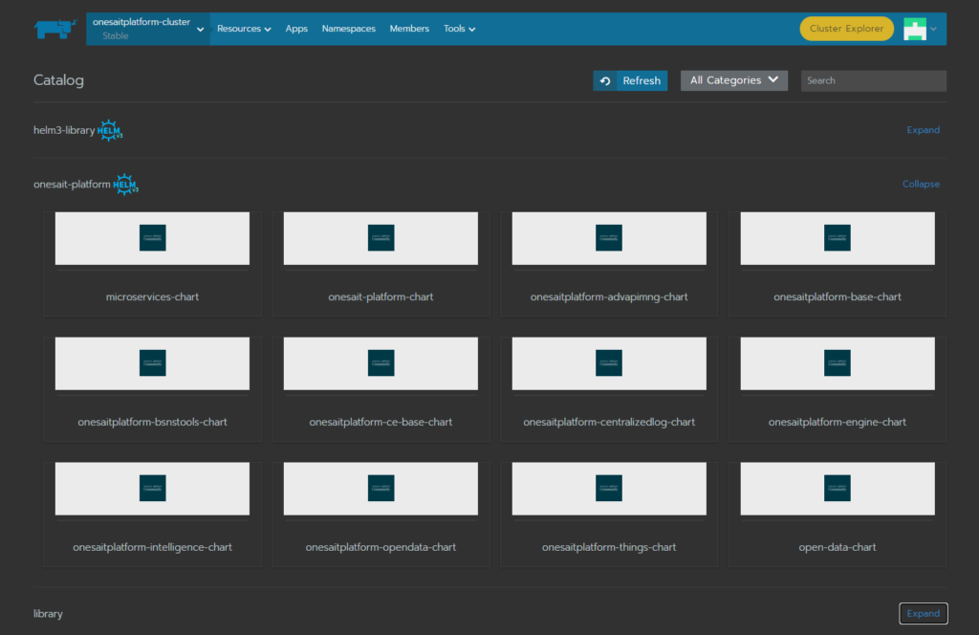Open the Namespaces page
This screenshot has width=979, height=635.
(x=348, y=29)
